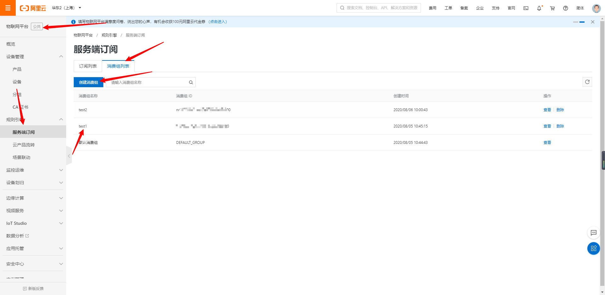Expand the 边缘计算 section
Screen dimensions: 605x295
[x=61, y=198]
